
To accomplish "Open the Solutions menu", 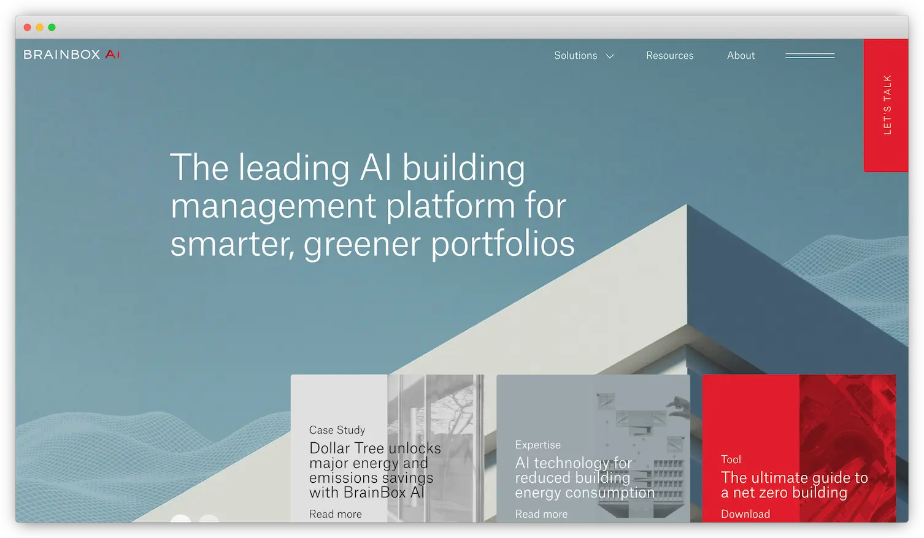I will point(576,55).
